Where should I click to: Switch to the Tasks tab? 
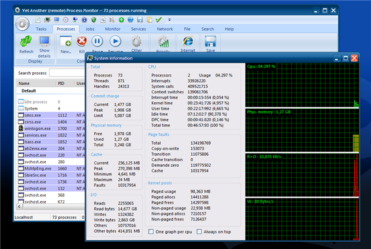click(41, 29)
